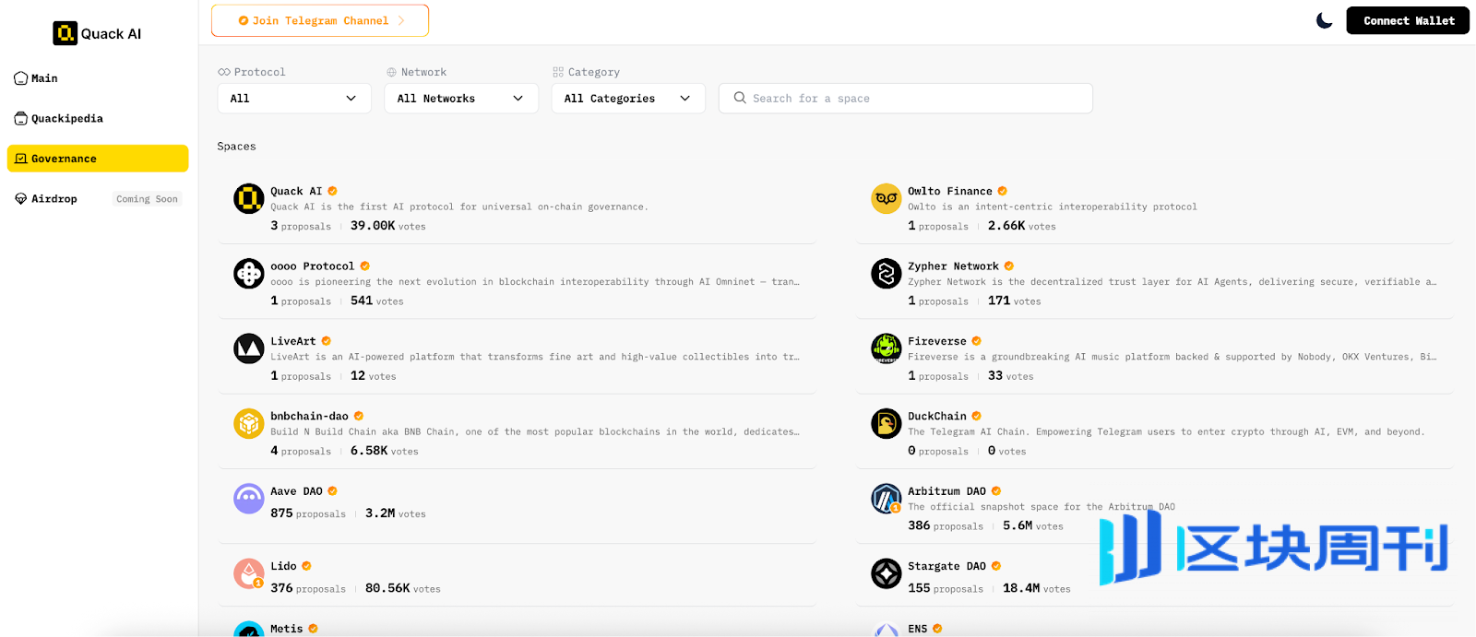Click the Telegram icon in banner button

(244, 20)
